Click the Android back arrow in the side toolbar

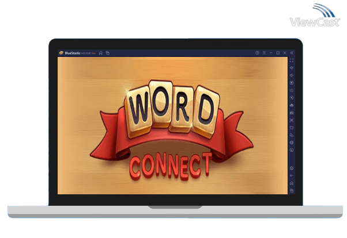(292, 176)
